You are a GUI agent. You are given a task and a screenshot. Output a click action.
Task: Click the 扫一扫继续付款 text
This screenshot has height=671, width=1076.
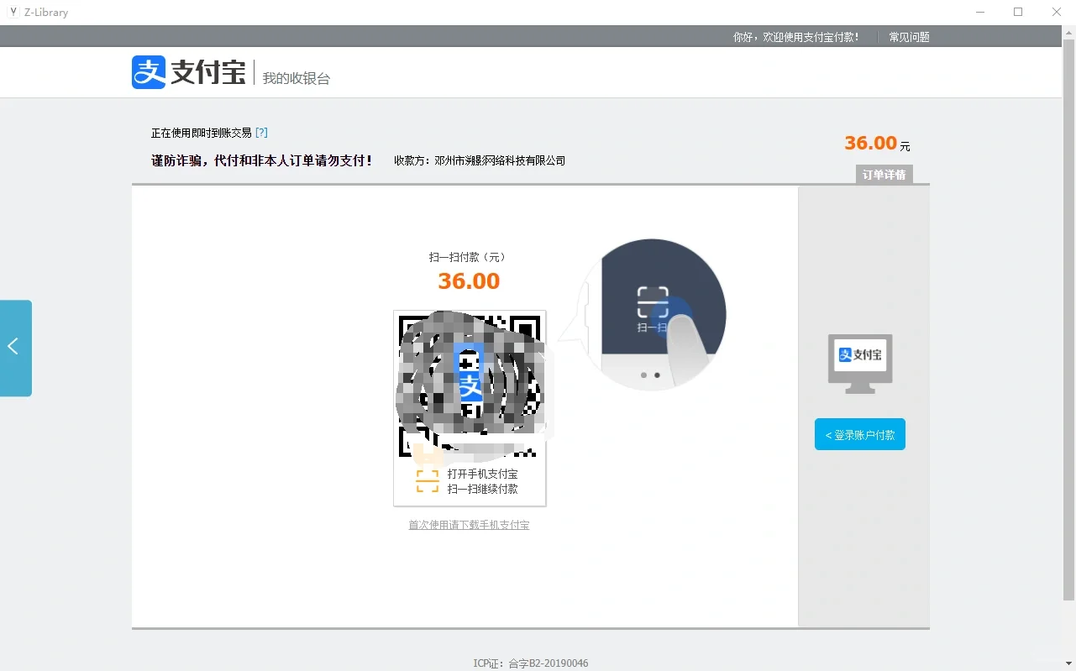[483, 489]
